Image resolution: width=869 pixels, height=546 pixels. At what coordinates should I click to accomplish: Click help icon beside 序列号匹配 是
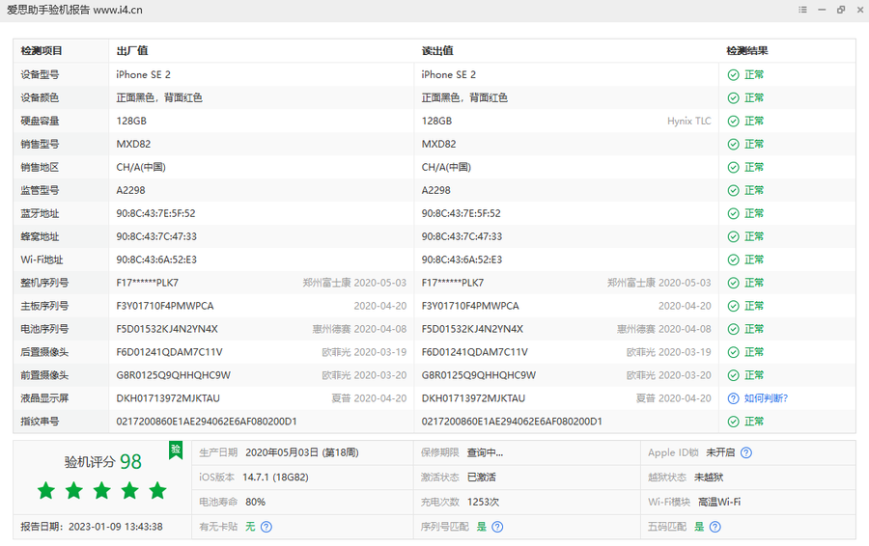[x=497, y=527]
